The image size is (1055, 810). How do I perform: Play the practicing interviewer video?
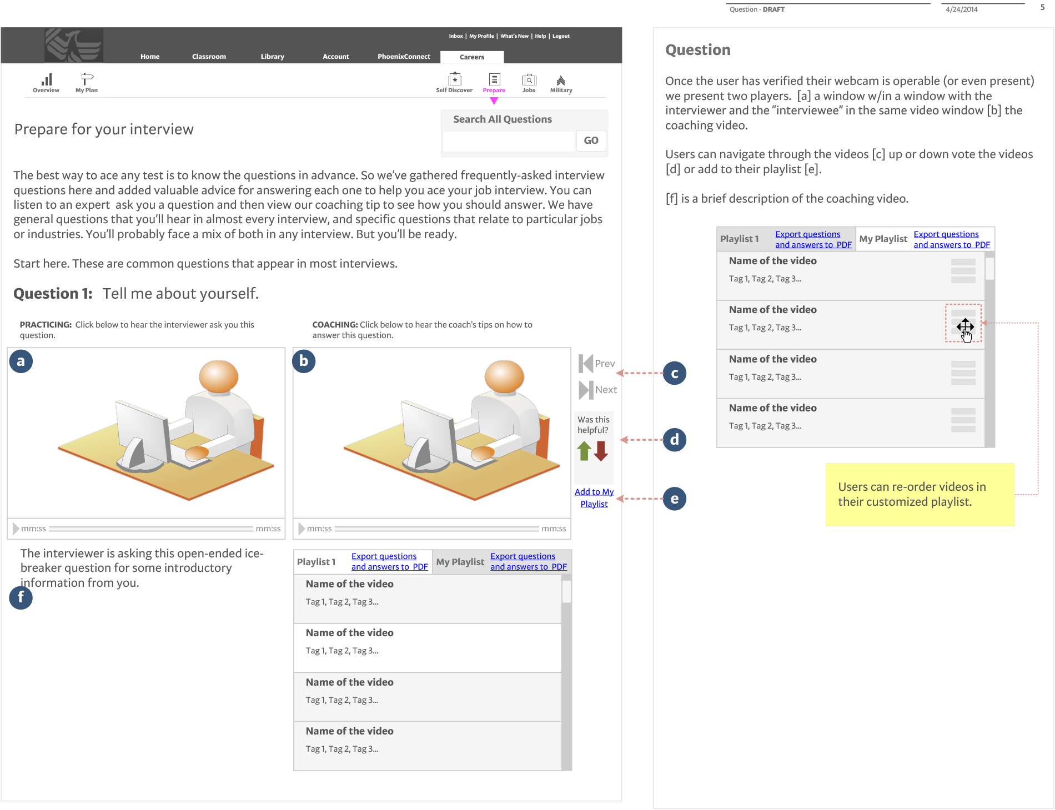(x=16, y=529)
